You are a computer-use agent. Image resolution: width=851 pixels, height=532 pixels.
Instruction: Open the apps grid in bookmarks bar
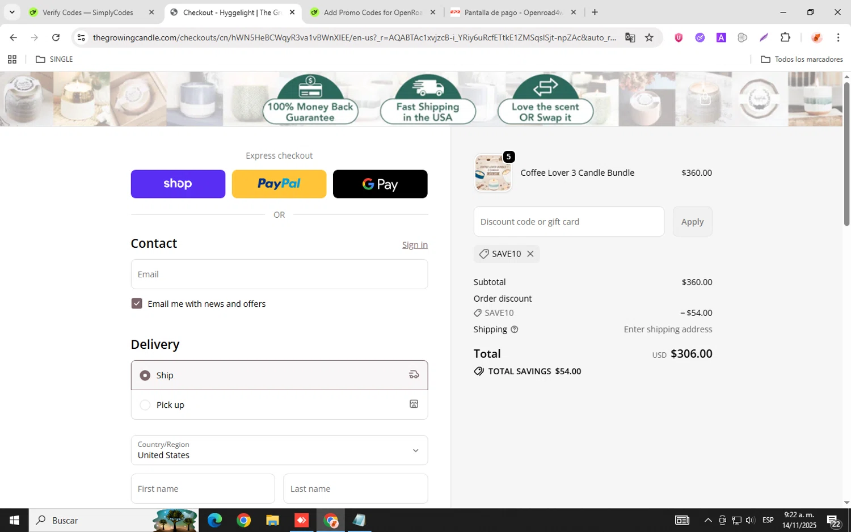coord(12,59)
